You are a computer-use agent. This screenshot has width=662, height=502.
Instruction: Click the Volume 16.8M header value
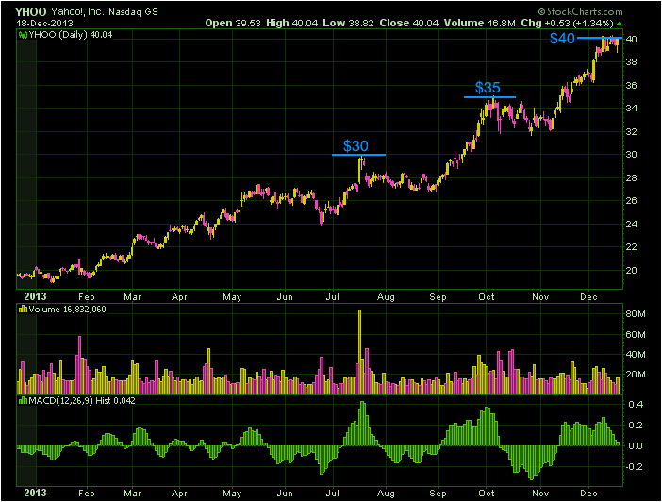click(480, 23)
